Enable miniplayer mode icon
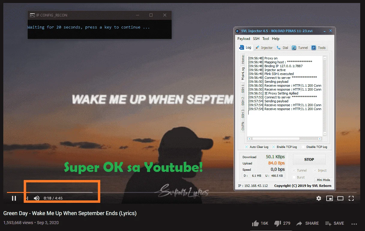This screenshot has width=365, height=231. point(330,198)
